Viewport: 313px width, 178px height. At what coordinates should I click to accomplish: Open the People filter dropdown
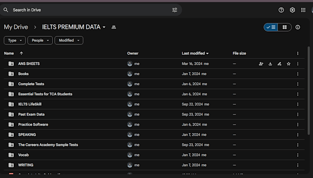40,40
